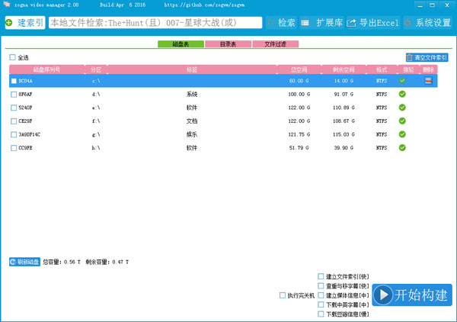This screenshot has width=457, height=322.
Task: Switch to the 文件过滤 tab
Action: (x=275, y=44)
